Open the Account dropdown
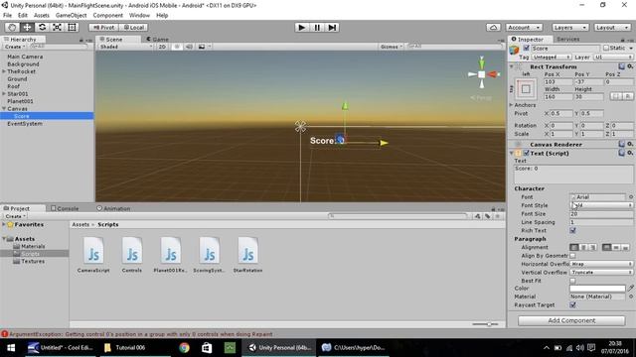 point(524,28)
